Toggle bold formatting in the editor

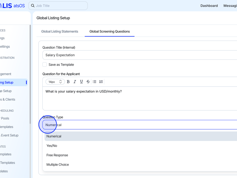[x=68, y=82]
